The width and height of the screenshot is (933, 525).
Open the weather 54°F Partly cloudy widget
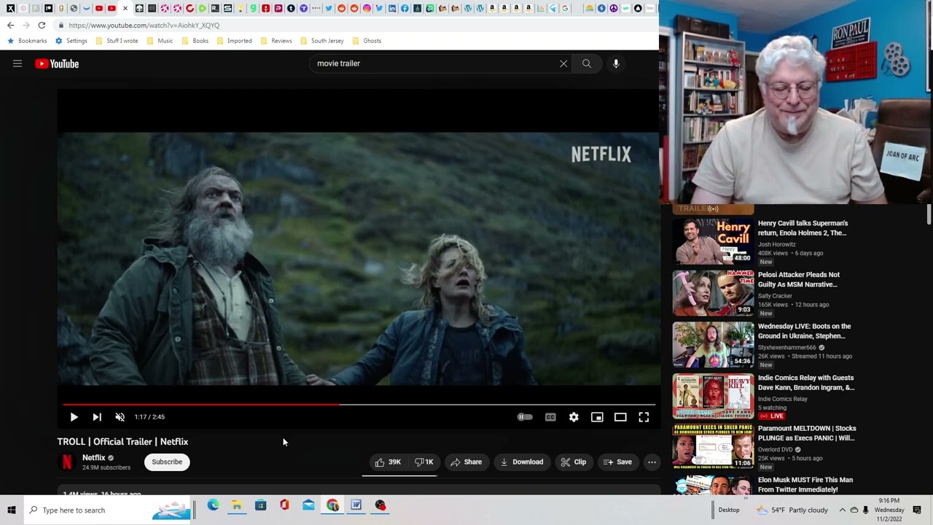793,510
